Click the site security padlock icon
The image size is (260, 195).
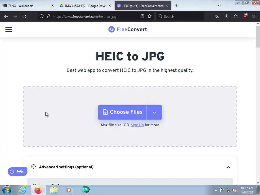tap(48, 16)
